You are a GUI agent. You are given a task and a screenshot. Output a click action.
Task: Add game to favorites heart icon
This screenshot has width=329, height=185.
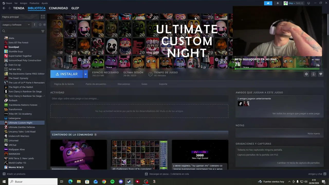[321, 74]
